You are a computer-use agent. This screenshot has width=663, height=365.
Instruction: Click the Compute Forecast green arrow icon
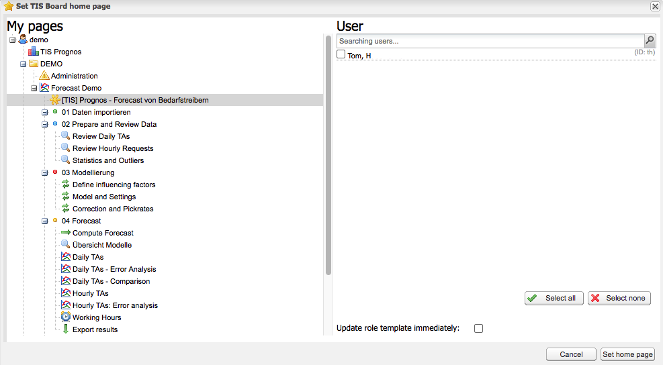[x=66, y=232]
